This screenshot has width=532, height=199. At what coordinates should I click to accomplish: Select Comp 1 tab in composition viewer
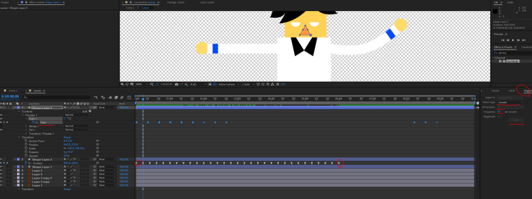130,8
